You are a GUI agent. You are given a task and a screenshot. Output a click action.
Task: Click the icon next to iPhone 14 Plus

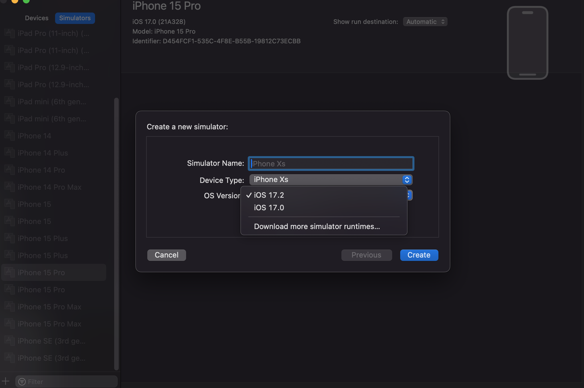coord(9,153)
